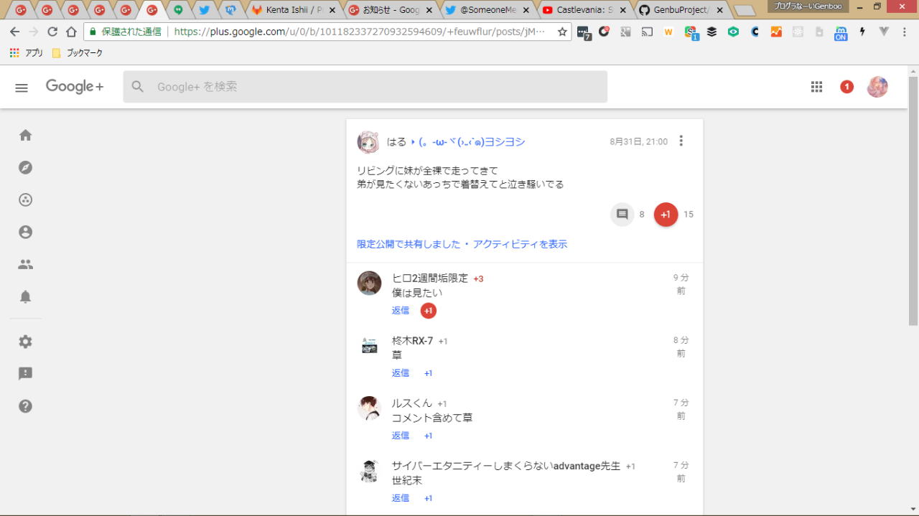This screenshot has width=919, height=516.
Task: Open the Google apps grid icon
Action: point(816,87)
